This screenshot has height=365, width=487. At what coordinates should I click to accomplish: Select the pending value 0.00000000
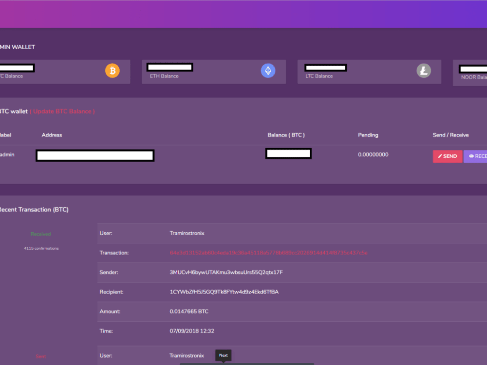click(373, 155)
